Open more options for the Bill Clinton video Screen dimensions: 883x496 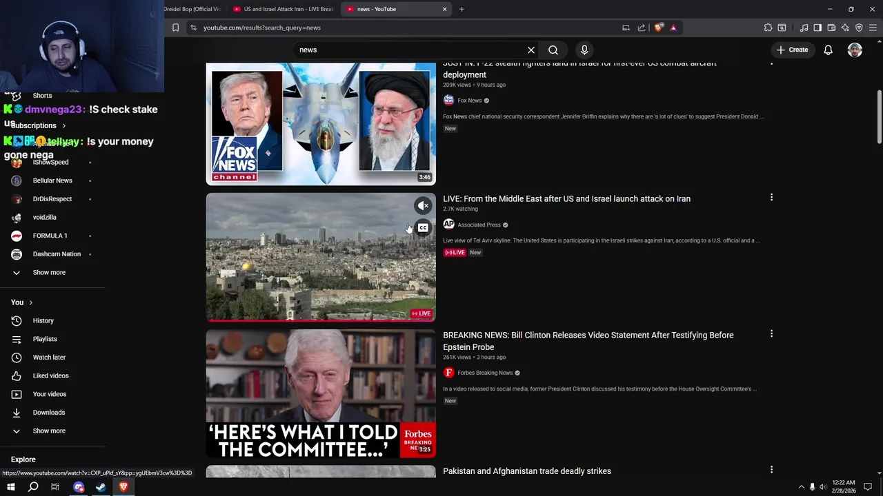[x=771, y=334]
